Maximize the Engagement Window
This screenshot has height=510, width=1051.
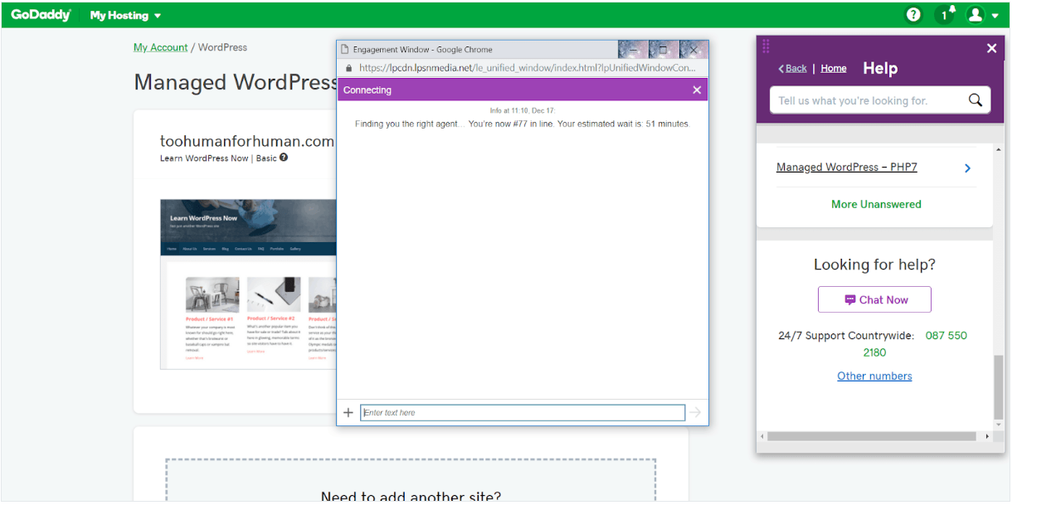[663, 50]
